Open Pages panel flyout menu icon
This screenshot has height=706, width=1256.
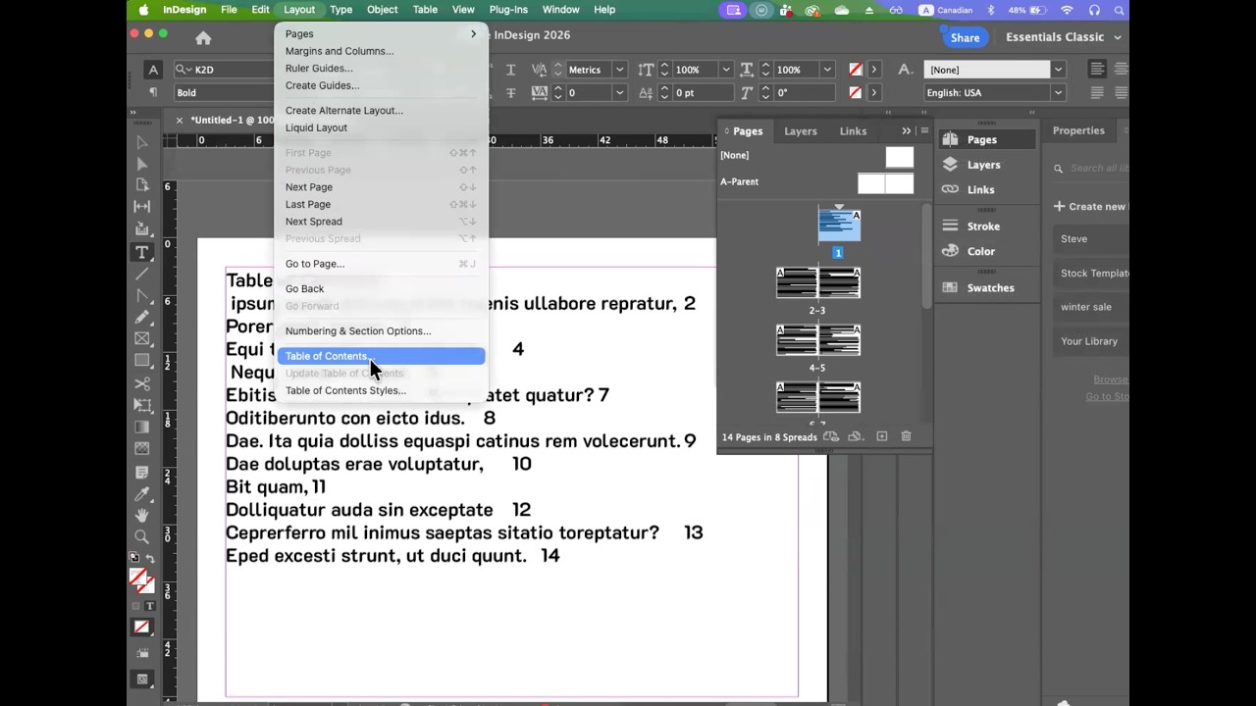[924, 130]
